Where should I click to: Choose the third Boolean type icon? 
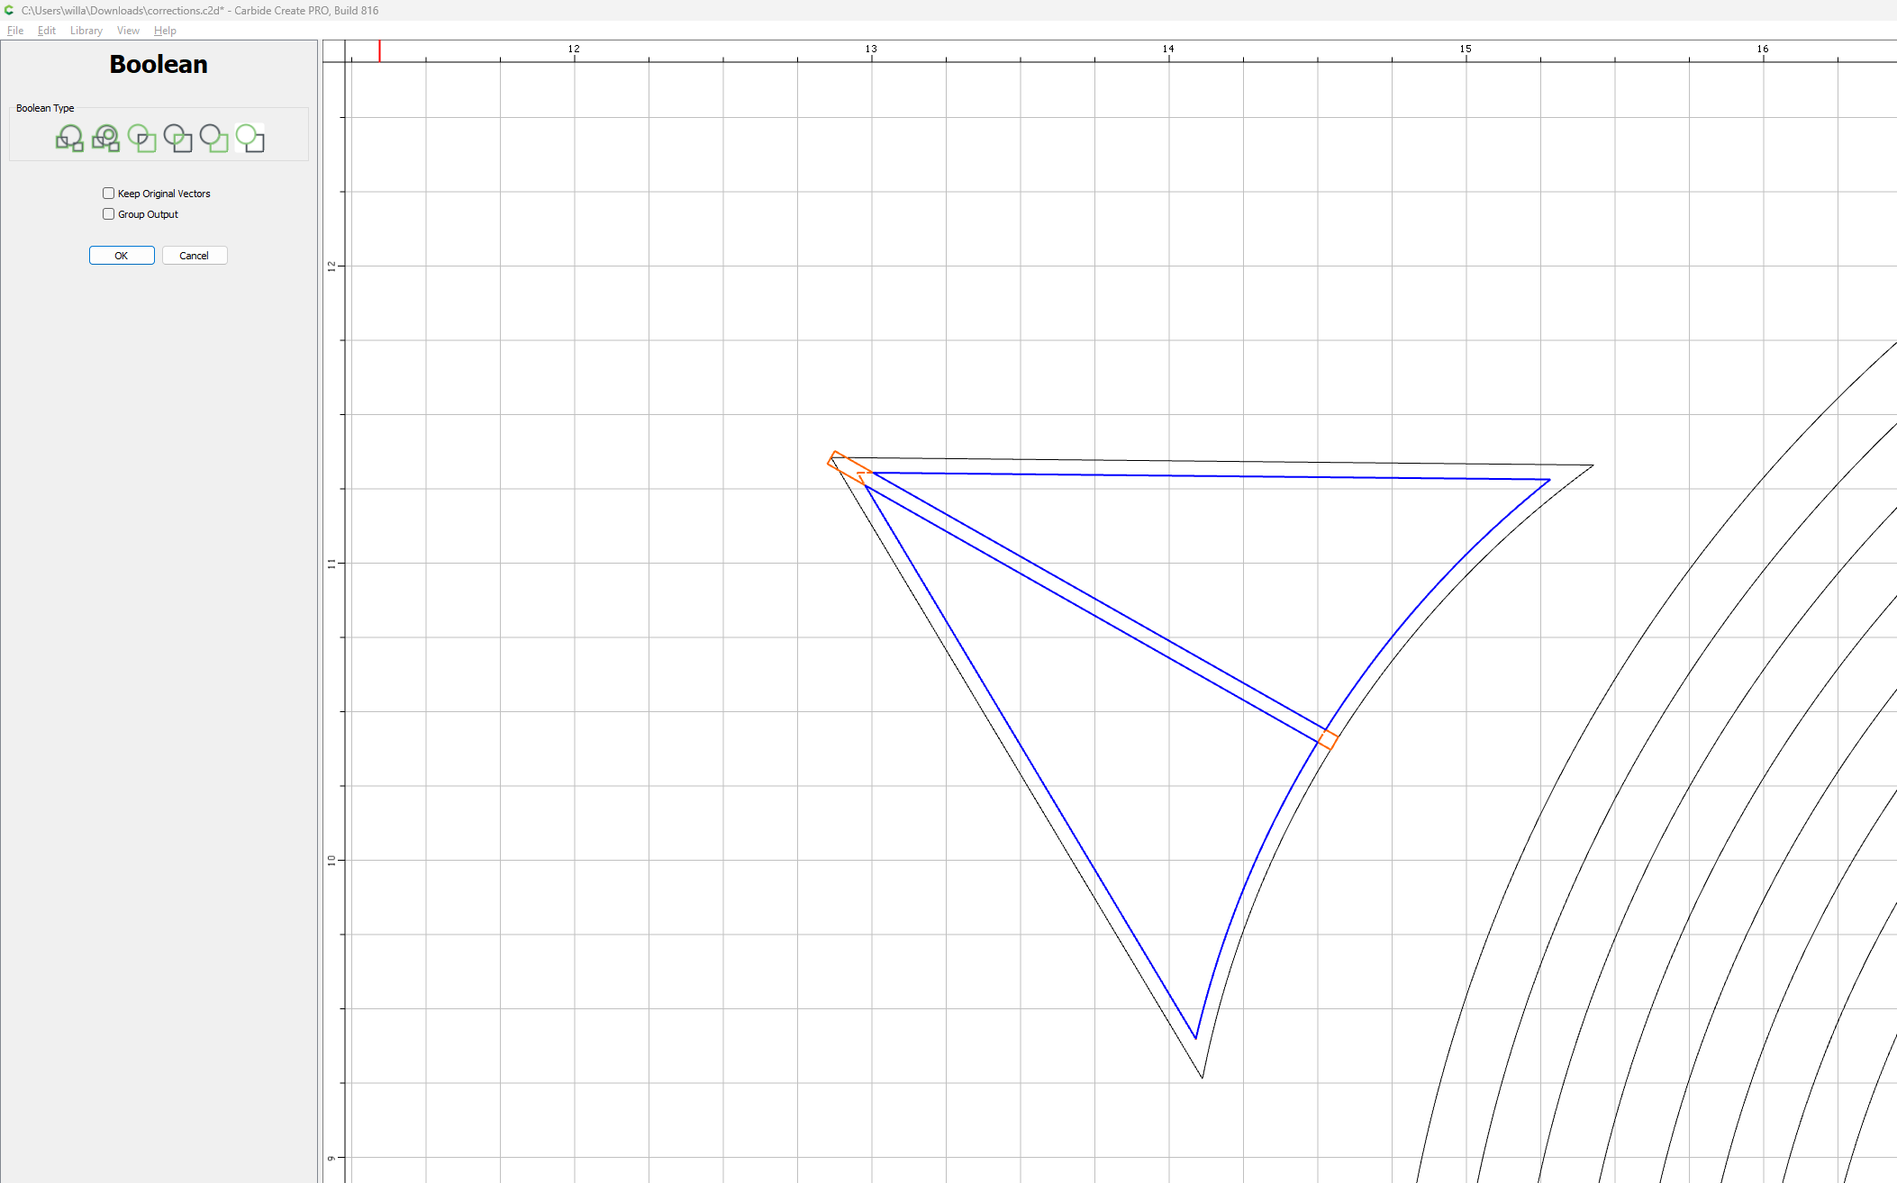[141, 139]
